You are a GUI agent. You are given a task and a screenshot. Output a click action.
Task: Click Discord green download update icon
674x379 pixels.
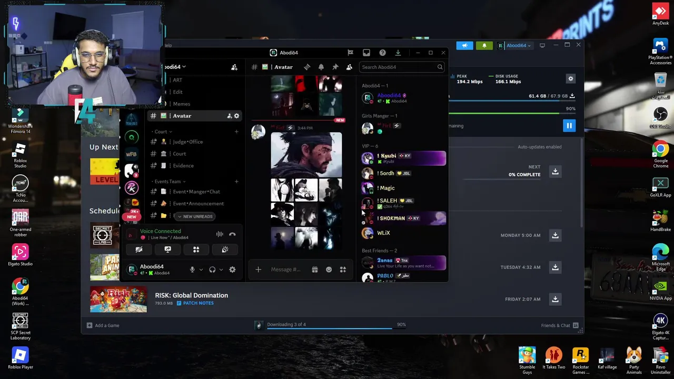point(398,53)
